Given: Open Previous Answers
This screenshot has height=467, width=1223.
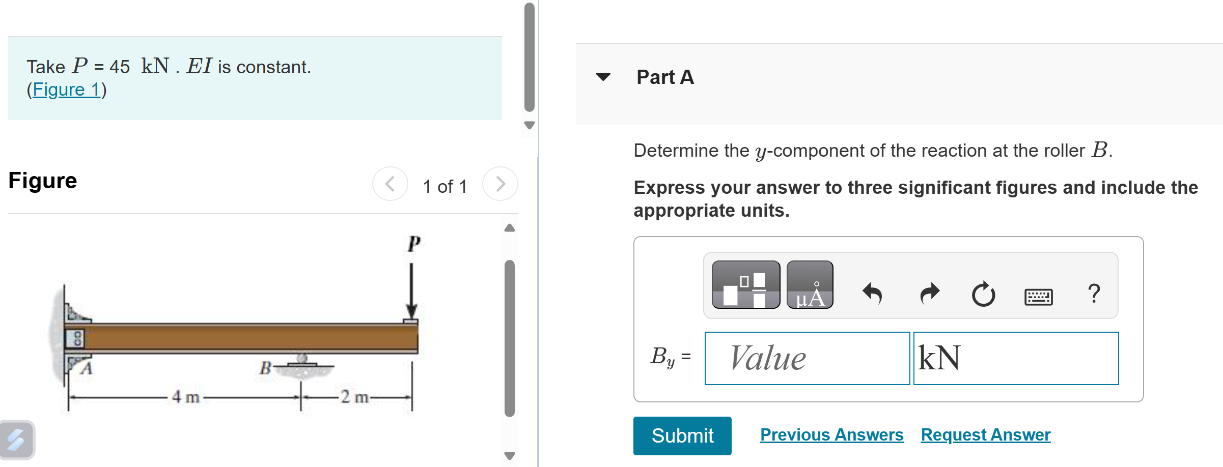Looking at the screenshot, I should click(x=831, y=434).
